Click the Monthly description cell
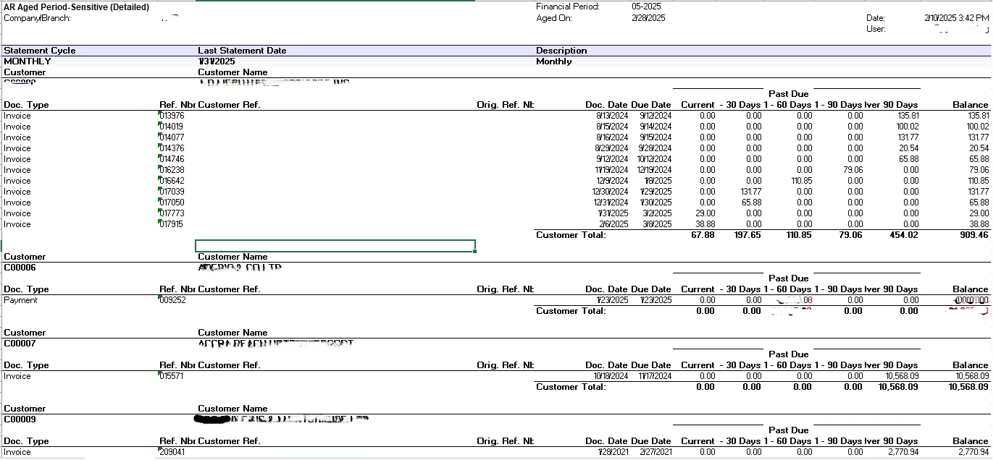This screenshot has width=993, height=460. coord(554,61)
